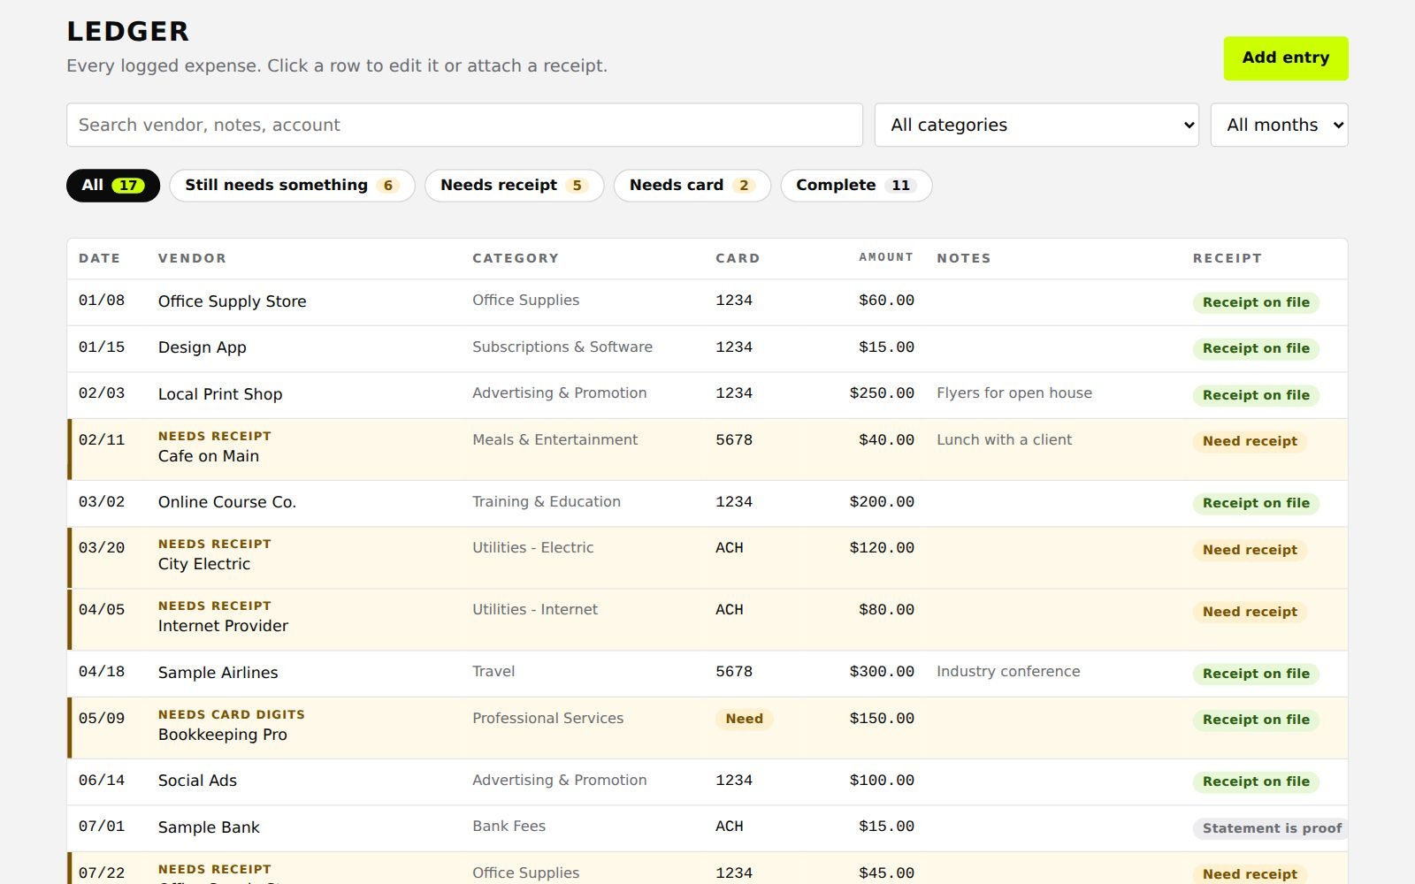This screenshot has width=1415, height=884.
Task: Click the Vendor column header
Action: pos(192,258)
